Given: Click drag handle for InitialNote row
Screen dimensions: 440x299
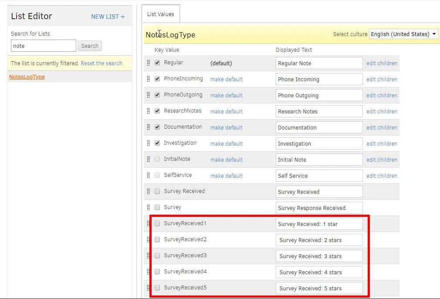Looking at the screenshot, I should [149, 159].
